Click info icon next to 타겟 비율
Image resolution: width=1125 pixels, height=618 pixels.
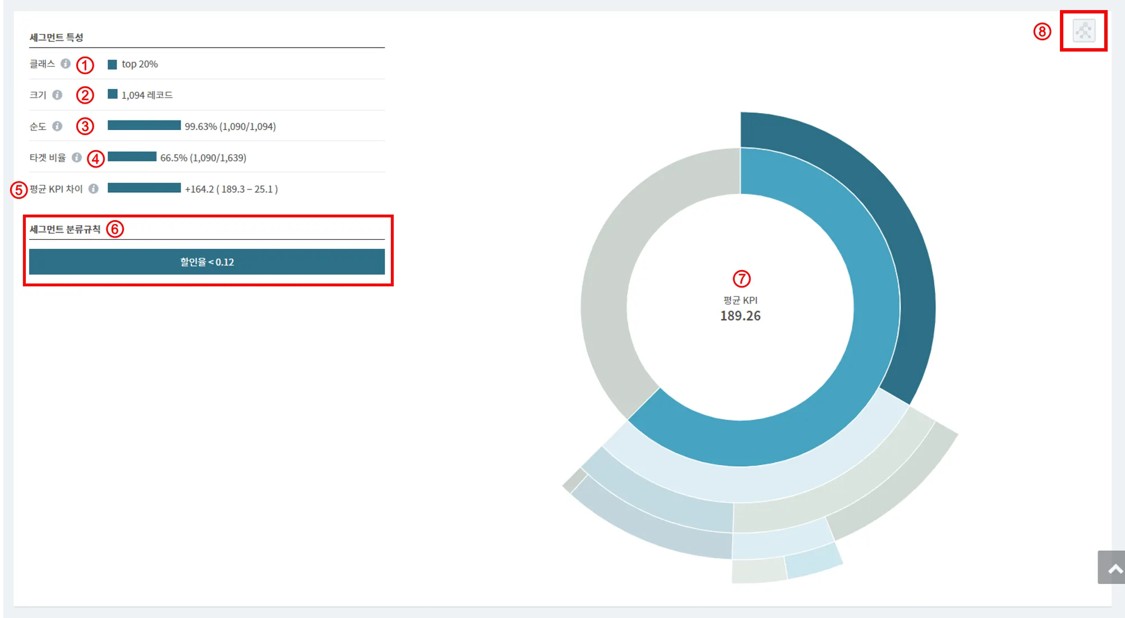coord(77,157)
